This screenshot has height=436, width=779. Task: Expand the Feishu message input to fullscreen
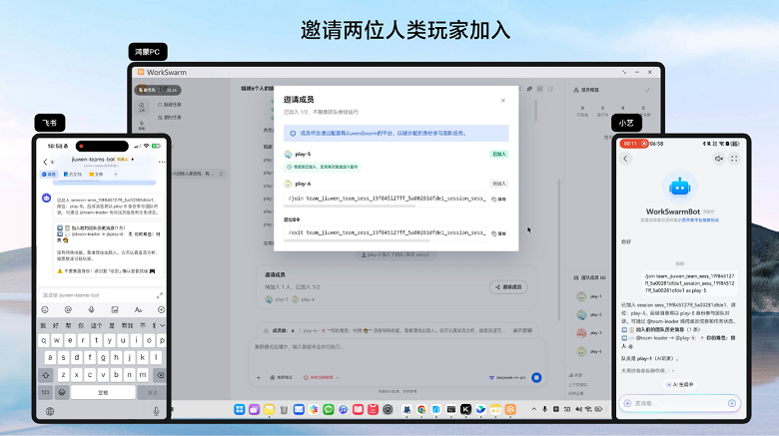(x=160, y=295)
